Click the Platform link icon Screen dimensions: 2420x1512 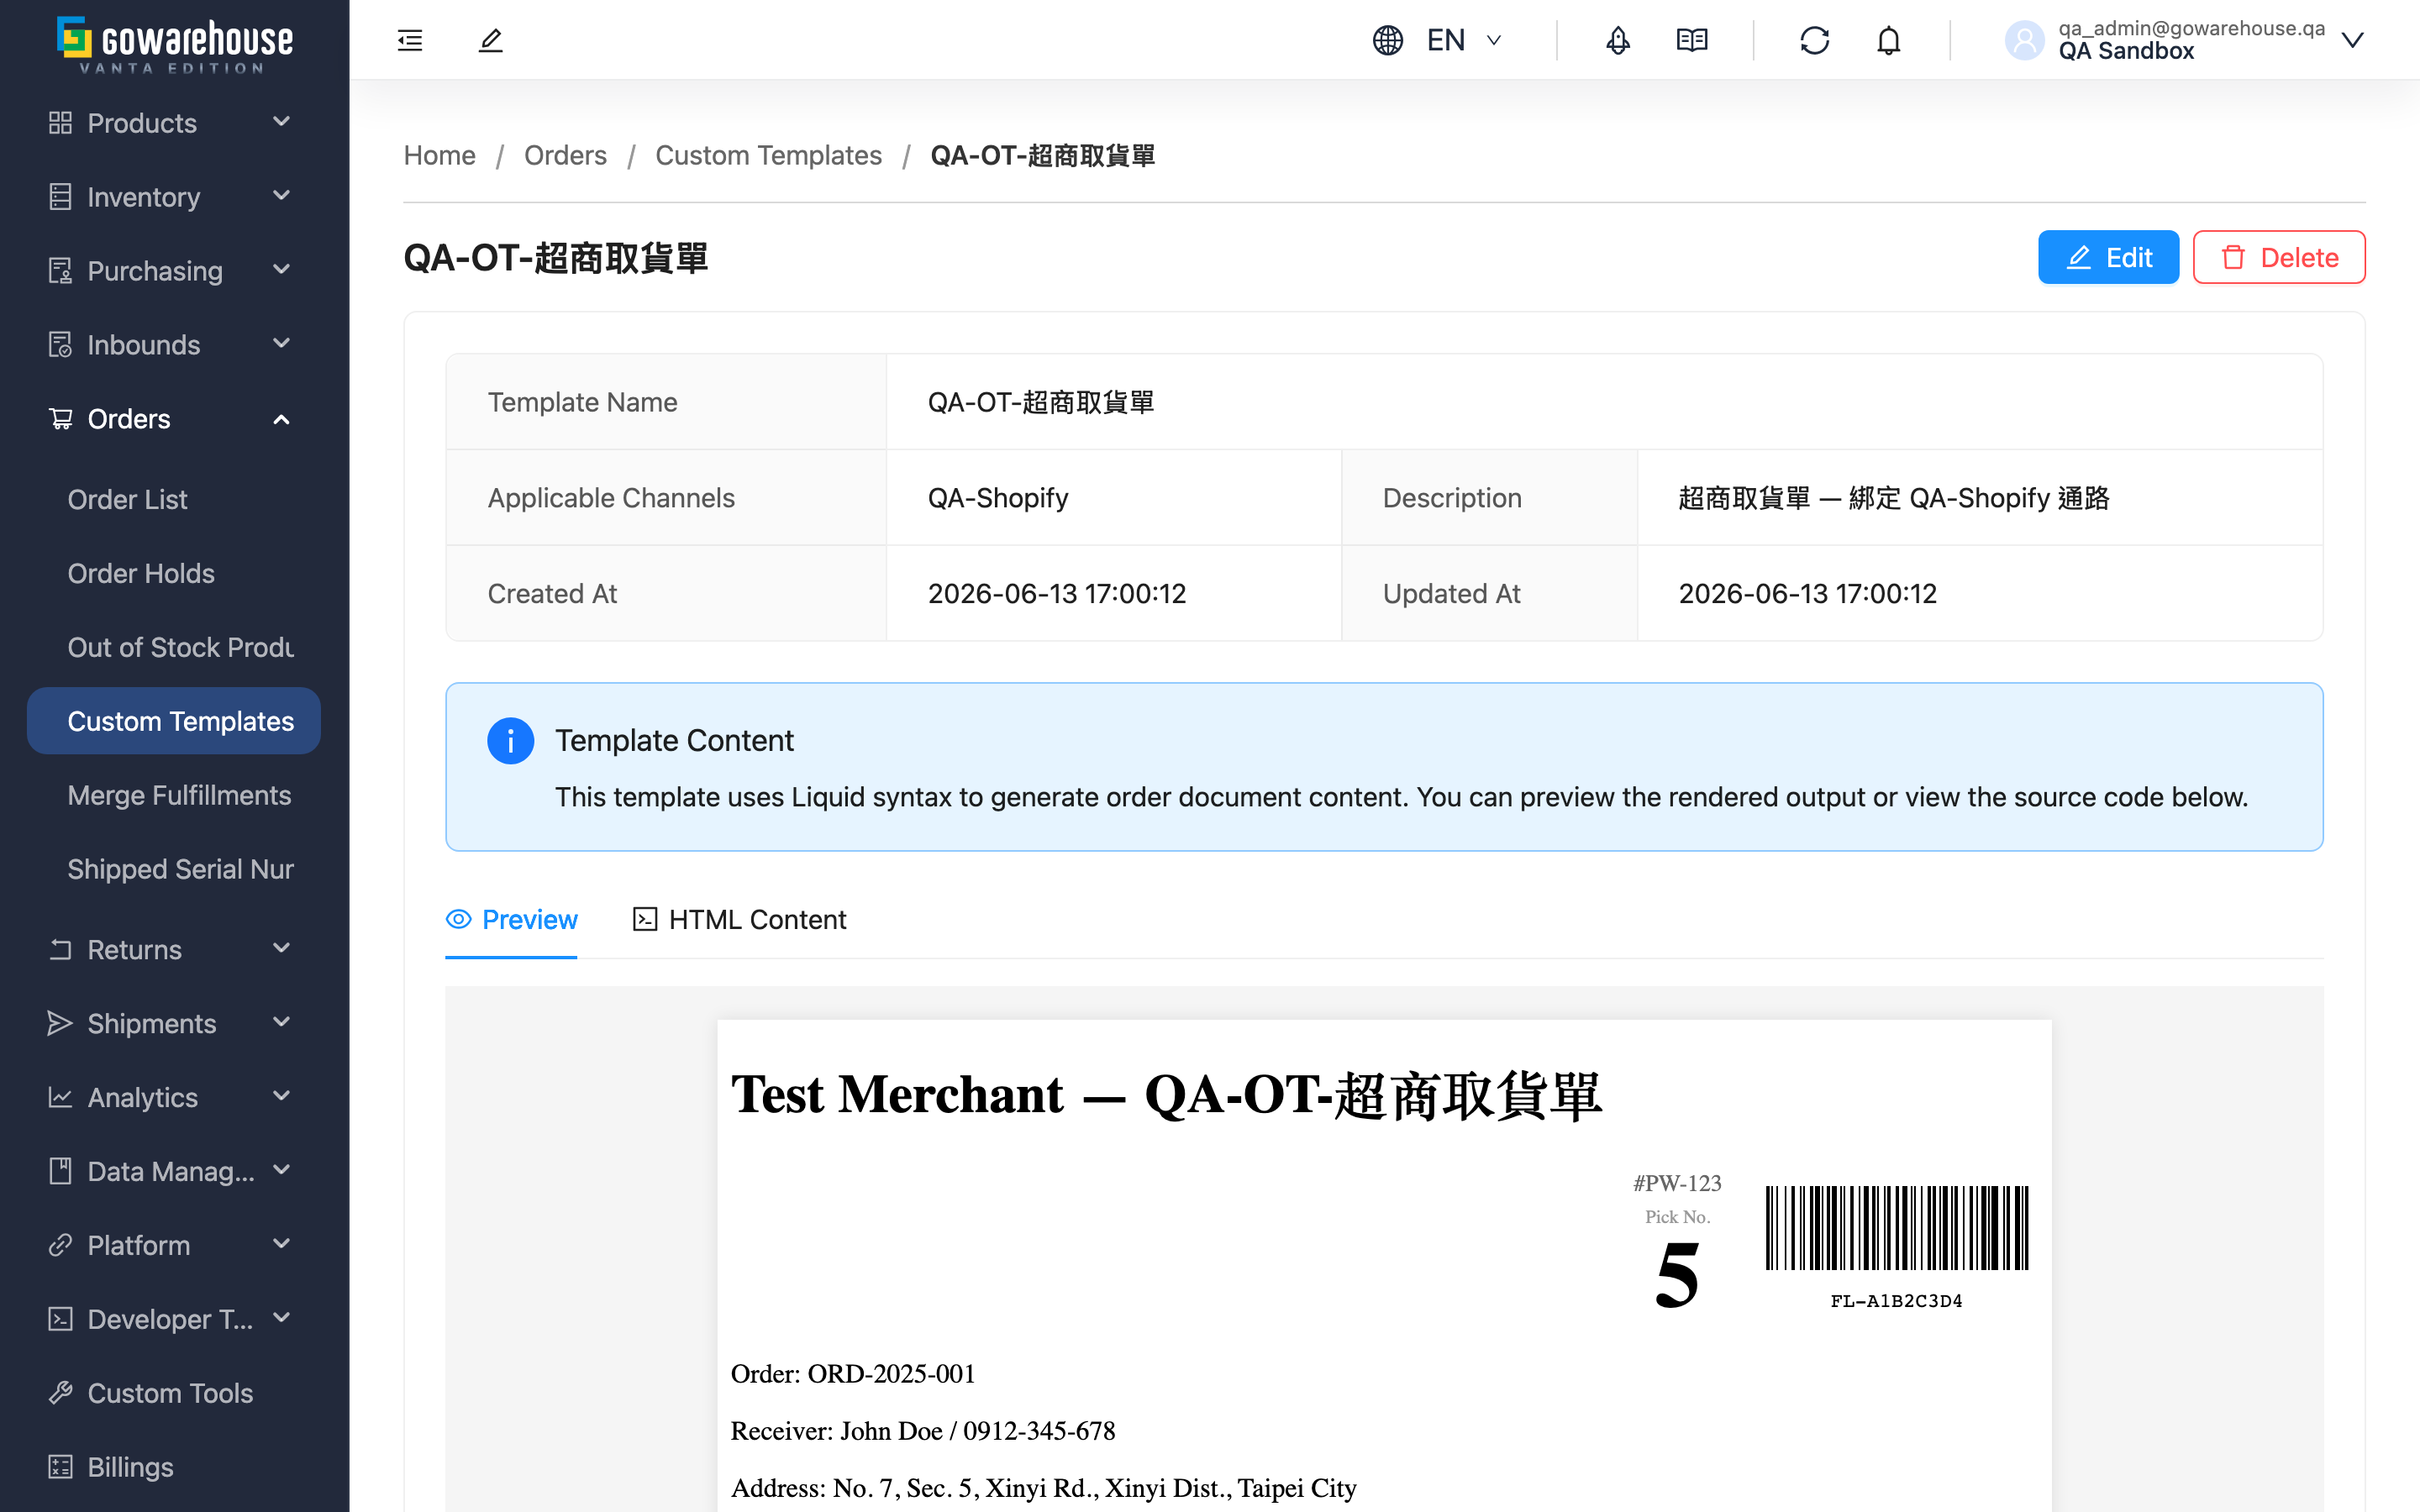pos(60,1245)
